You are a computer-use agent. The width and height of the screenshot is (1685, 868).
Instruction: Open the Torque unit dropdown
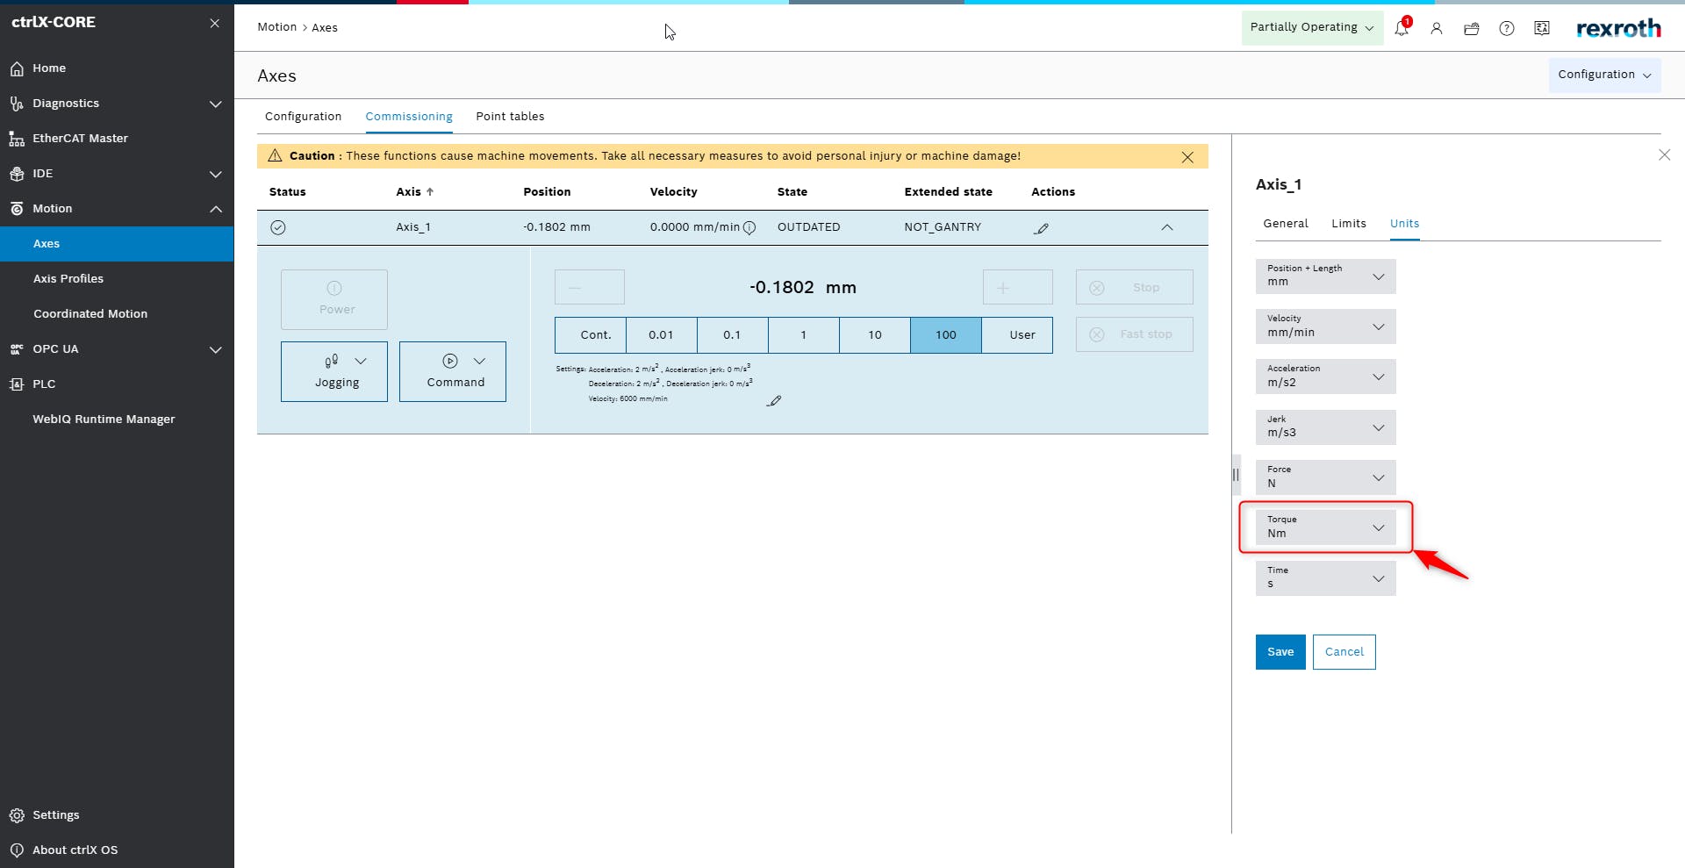point(1325,527)
